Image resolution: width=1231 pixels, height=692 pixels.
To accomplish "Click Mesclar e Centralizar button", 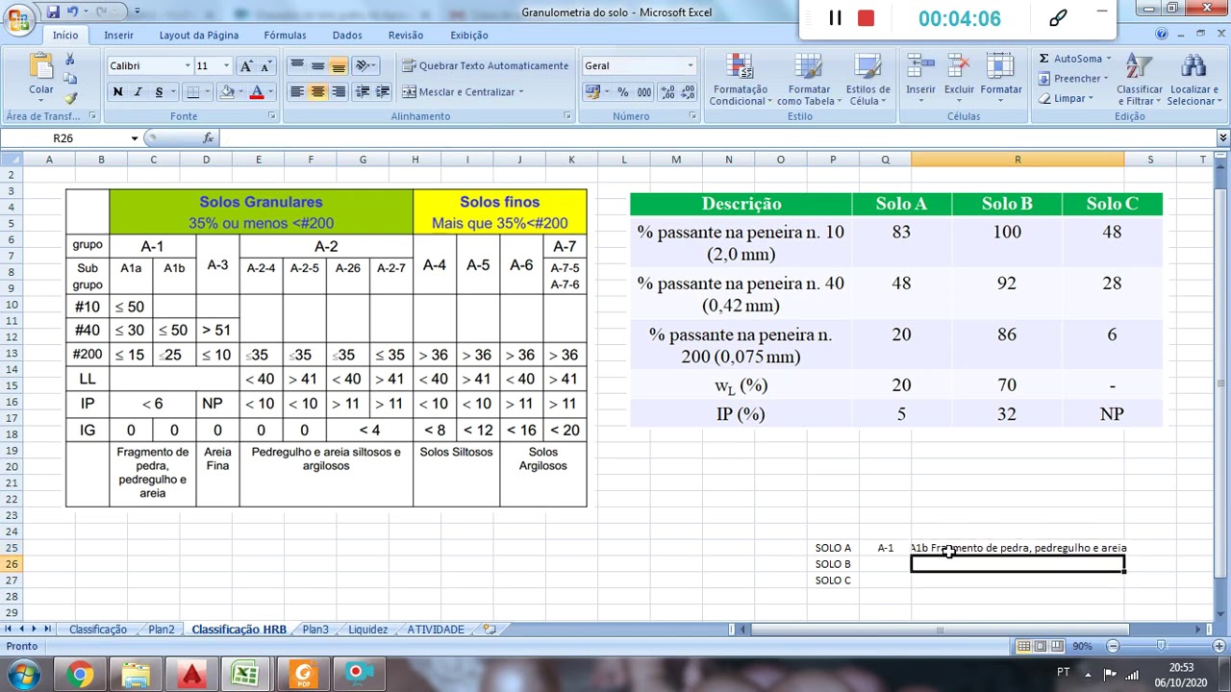I will (463, 91).
